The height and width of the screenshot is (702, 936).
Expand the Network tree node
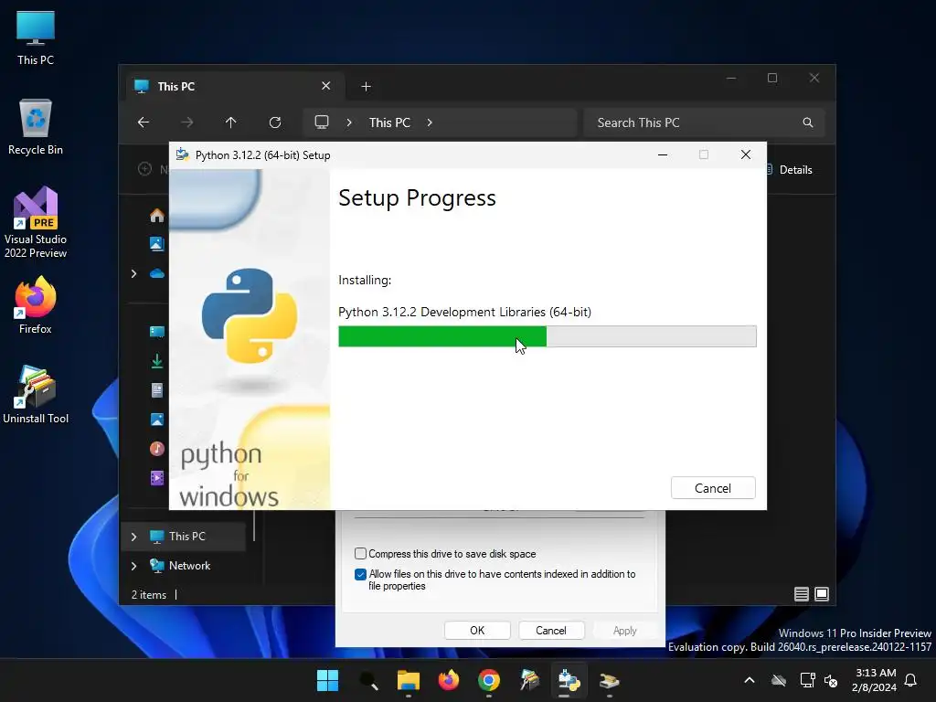coord(133,566)
